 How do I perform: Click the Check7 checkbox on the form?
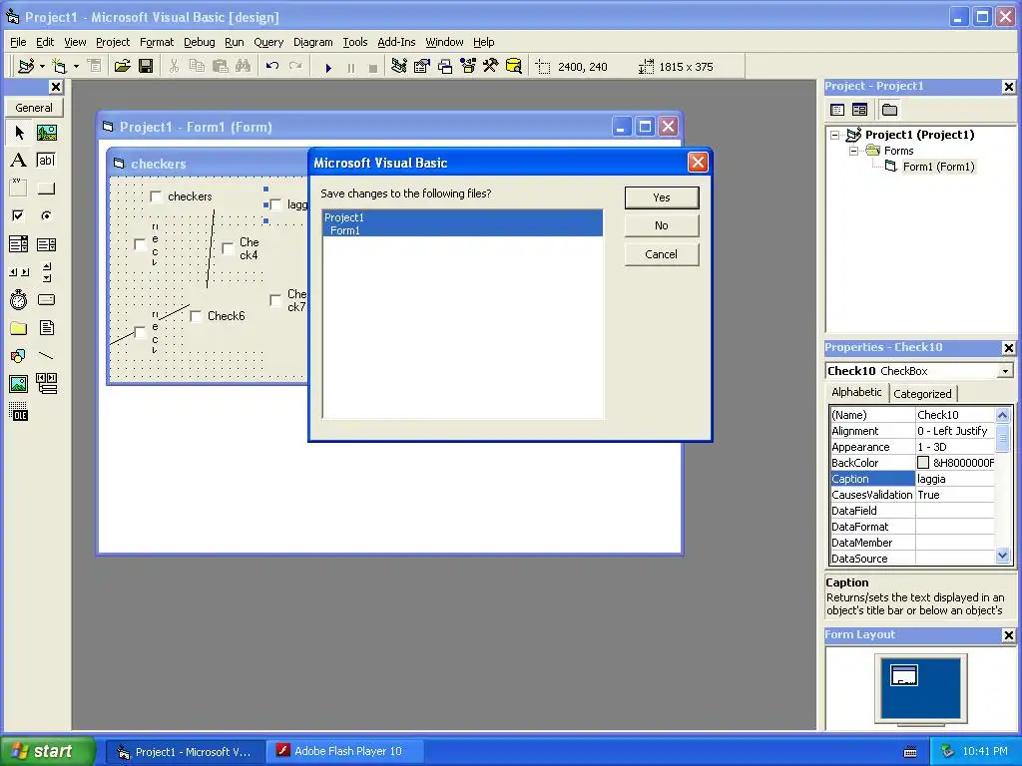tap(275, 300)
